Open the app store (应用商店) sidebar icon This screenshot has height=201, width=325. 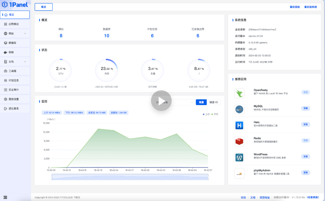pos(6,24)
